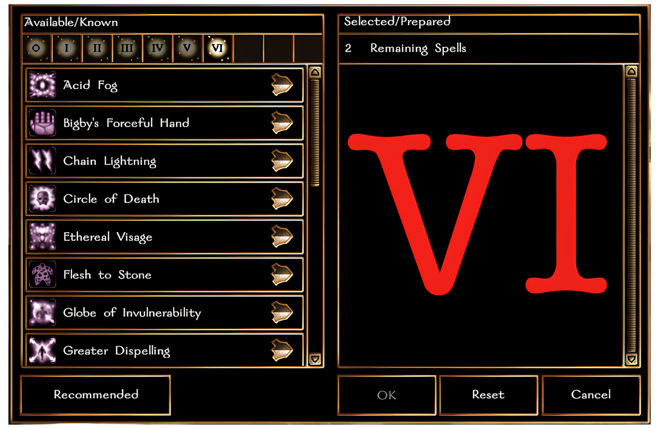Click the Chain Lightning spell icon
The width and height of the screenshot is (661, 428).
coord(42,161)
